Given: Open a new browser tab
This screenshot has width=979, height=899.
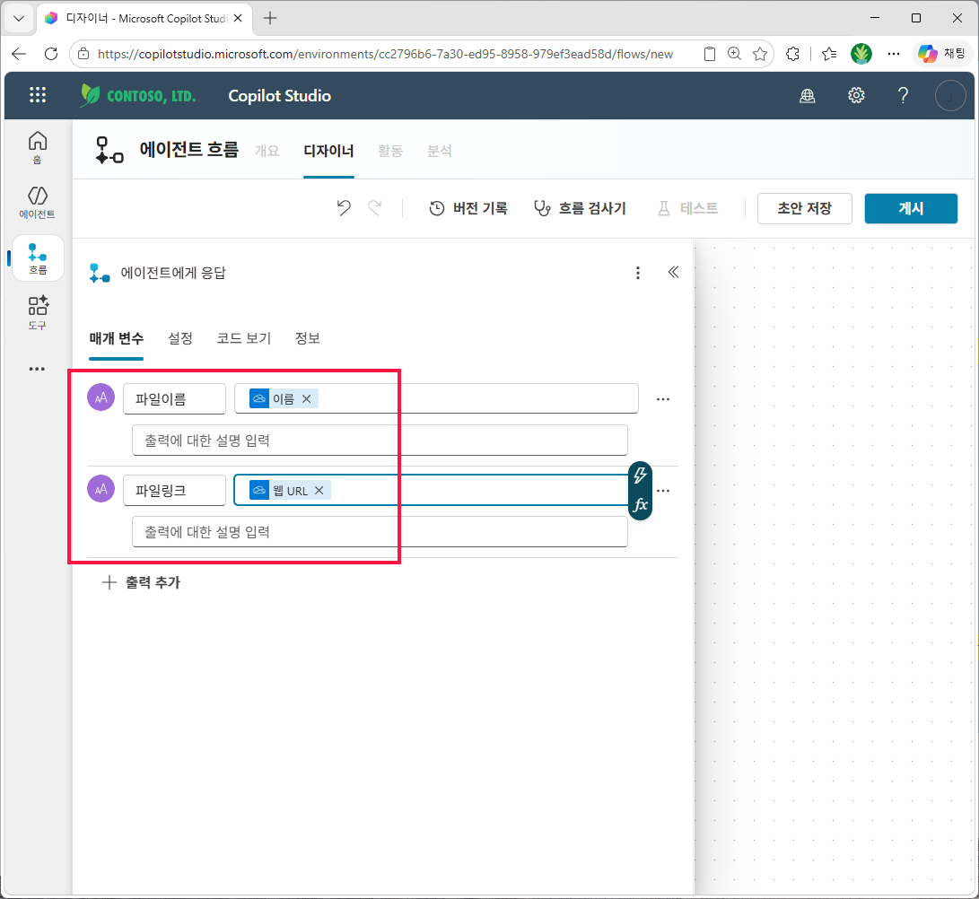Looking at the screenshot, I should point(270,18).
